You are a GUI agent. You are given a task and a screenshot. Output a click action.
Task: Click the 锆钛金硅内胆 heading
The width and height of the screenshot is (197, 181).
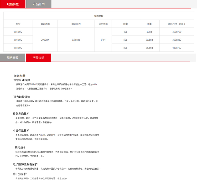[x=22, y=80]
